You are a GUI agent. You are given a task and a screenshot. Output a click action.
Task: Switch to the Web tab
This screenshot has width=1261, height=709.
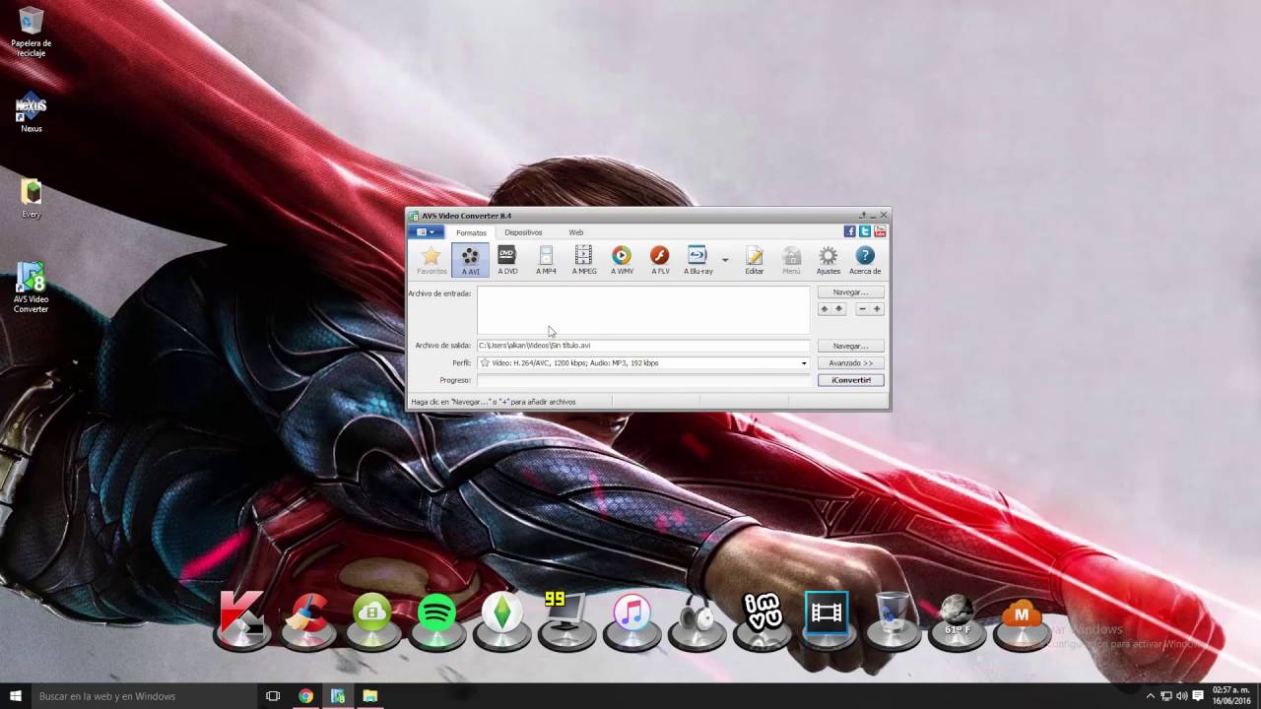[576, 232]
